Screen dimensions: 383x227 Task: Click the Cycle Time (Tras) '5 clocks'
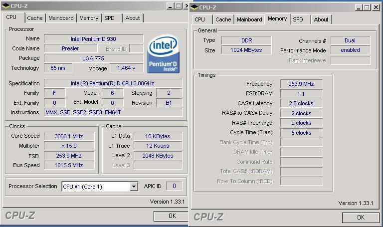301,132
